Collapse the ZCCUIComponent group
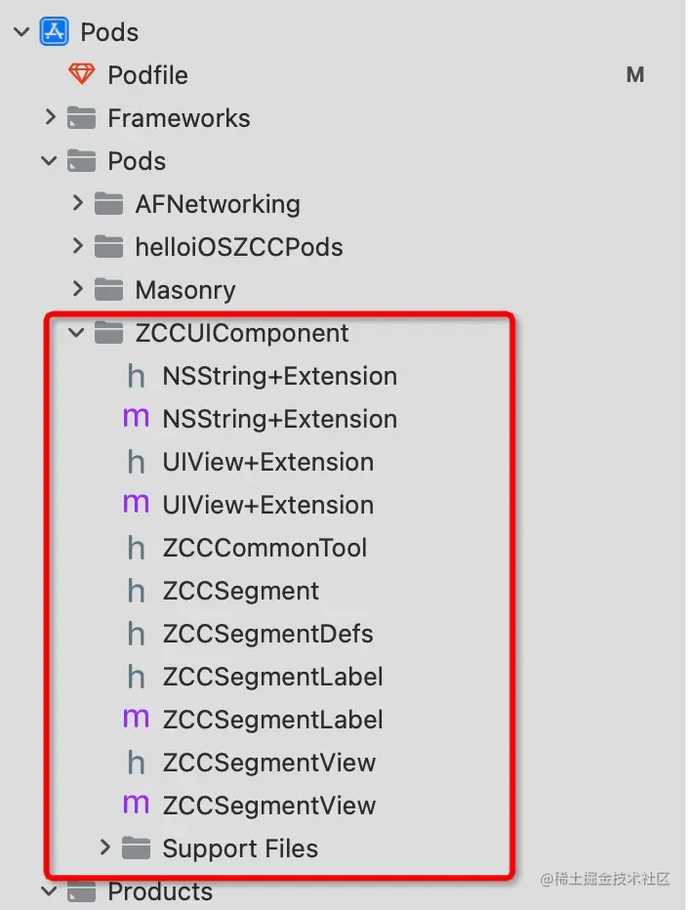This screenshot has width=693, height=910. coord(77,333)
